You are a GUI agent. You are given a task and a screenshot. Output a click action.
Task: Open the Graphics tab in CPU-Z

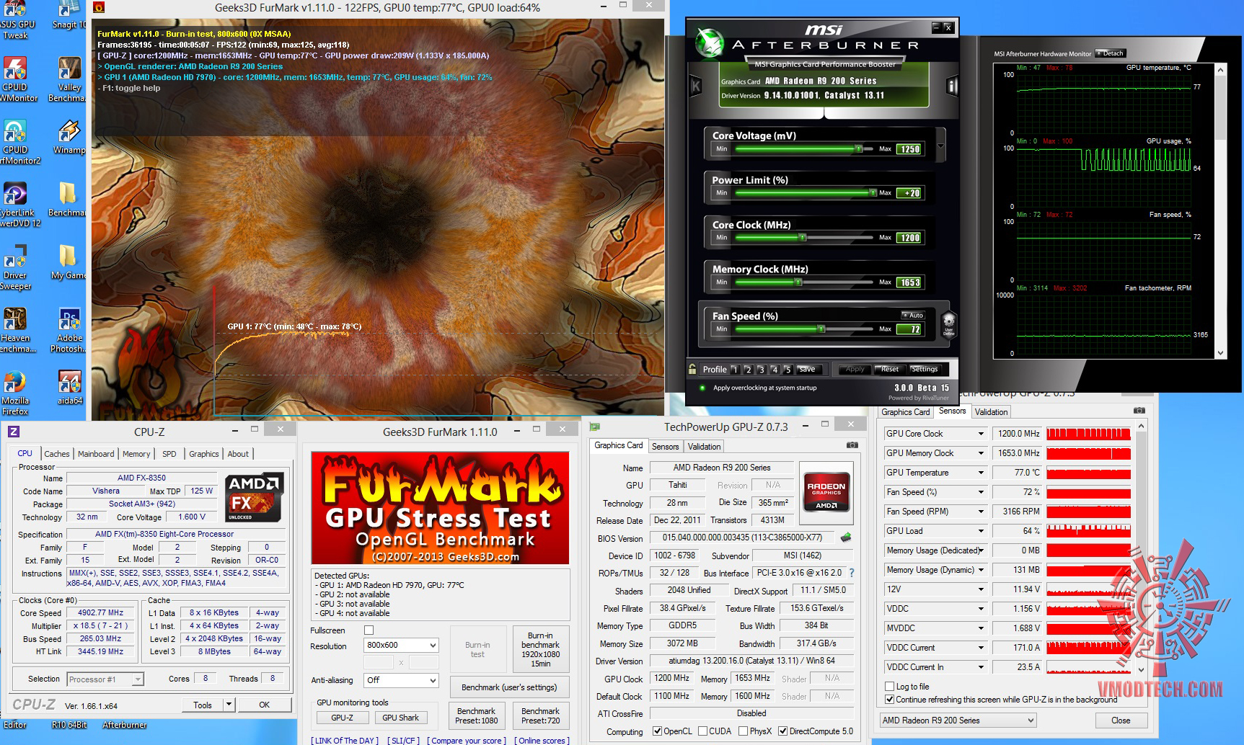203,454
